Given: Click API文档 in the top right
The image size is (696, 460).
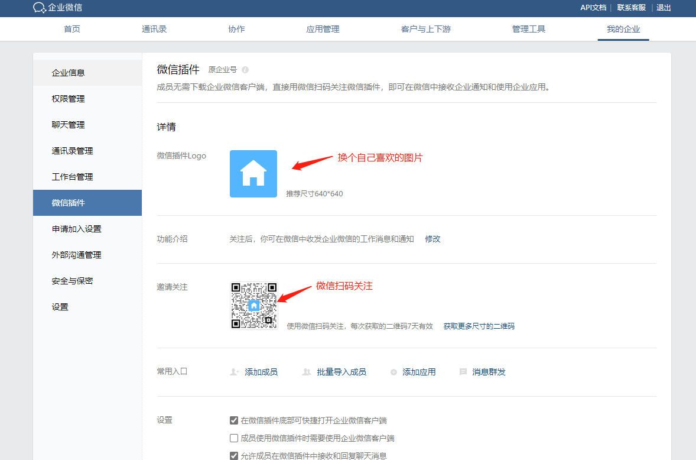Looking at the screenshot, I should (x=593, y=7).
